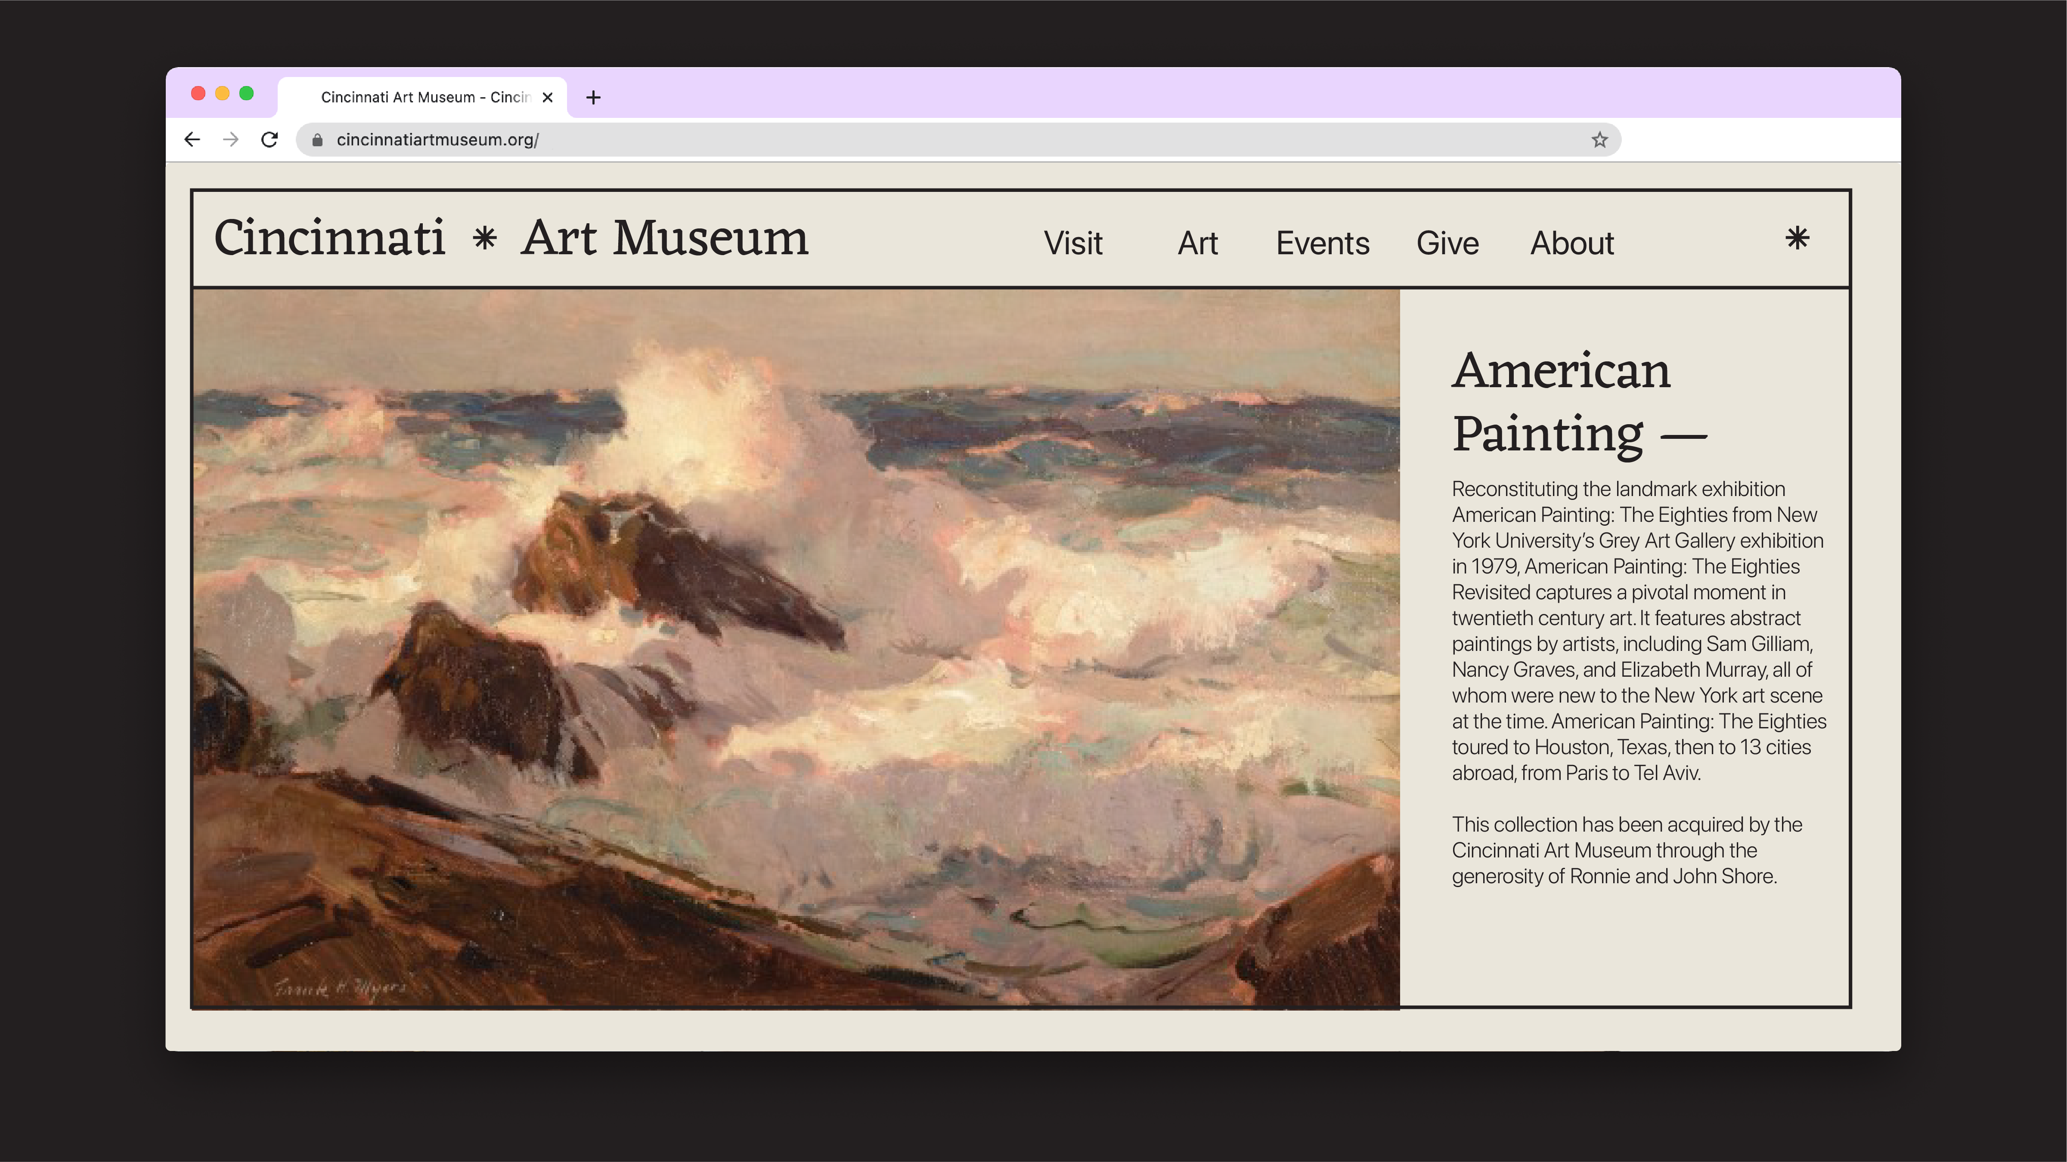Click the seascape painting image
Image resolution: width=2067 pixels, height=1162 pixels.
click(796, 648)
